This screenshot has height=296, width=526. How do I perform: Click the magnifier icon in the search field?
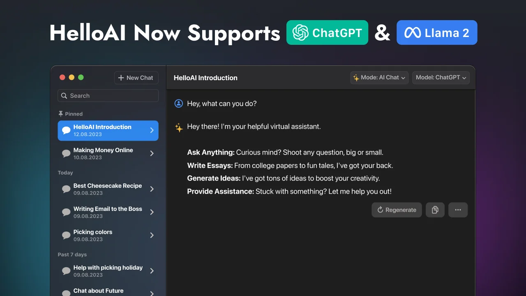(64, 96)
